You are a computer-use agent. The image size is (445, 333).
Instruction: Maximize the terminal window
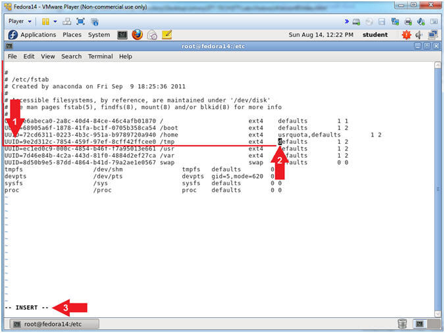pos(427,46)
